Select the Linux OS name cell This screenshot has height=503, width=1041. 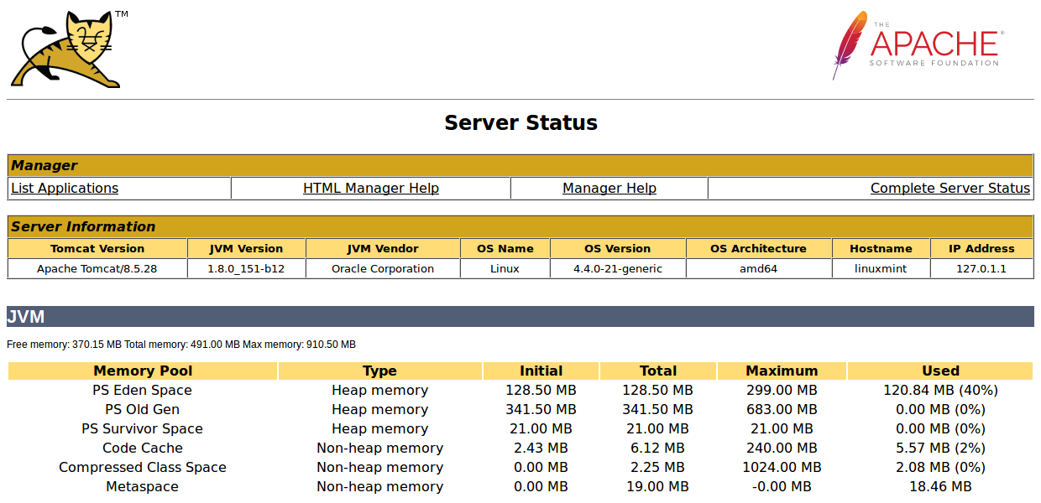[x=505, y=269]
